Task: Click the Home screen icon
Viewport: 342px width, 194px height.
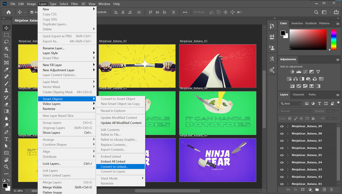Action: [9, 12]
